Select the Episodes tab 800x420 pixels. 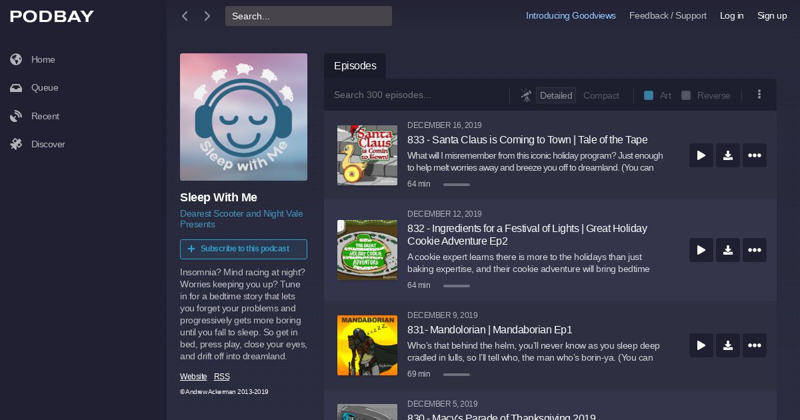coord(355,66)
